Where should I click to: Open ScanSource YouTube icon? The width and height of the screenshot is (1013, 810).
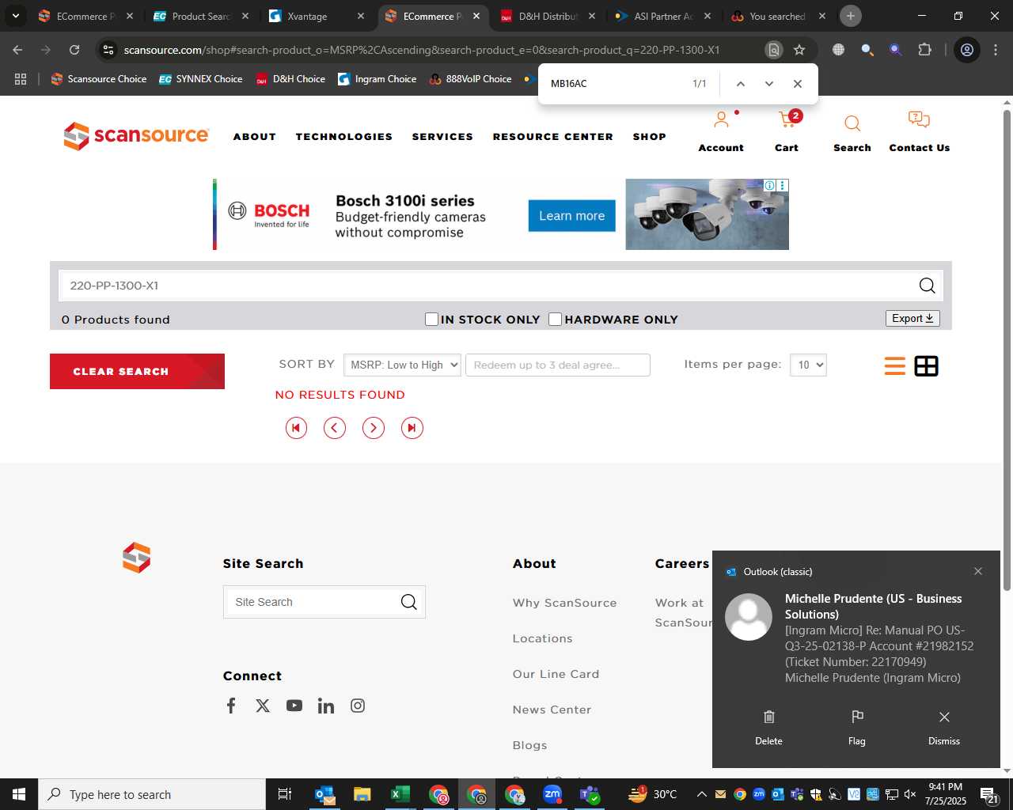pos(294,706)
